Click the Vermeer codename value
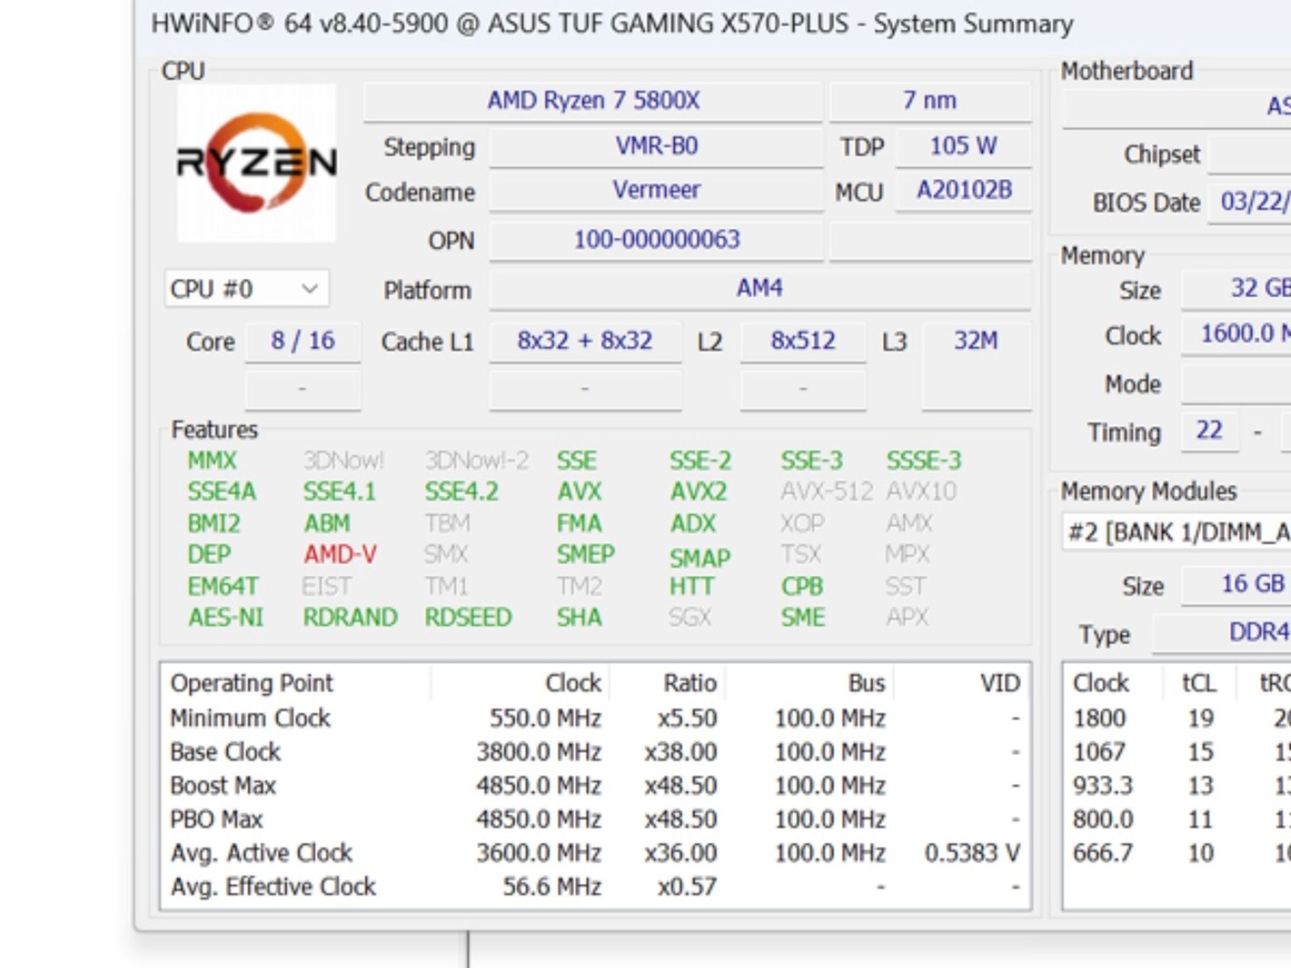Image resolution: width=1291 pixels, height=968 pixels. coord(656,190)
